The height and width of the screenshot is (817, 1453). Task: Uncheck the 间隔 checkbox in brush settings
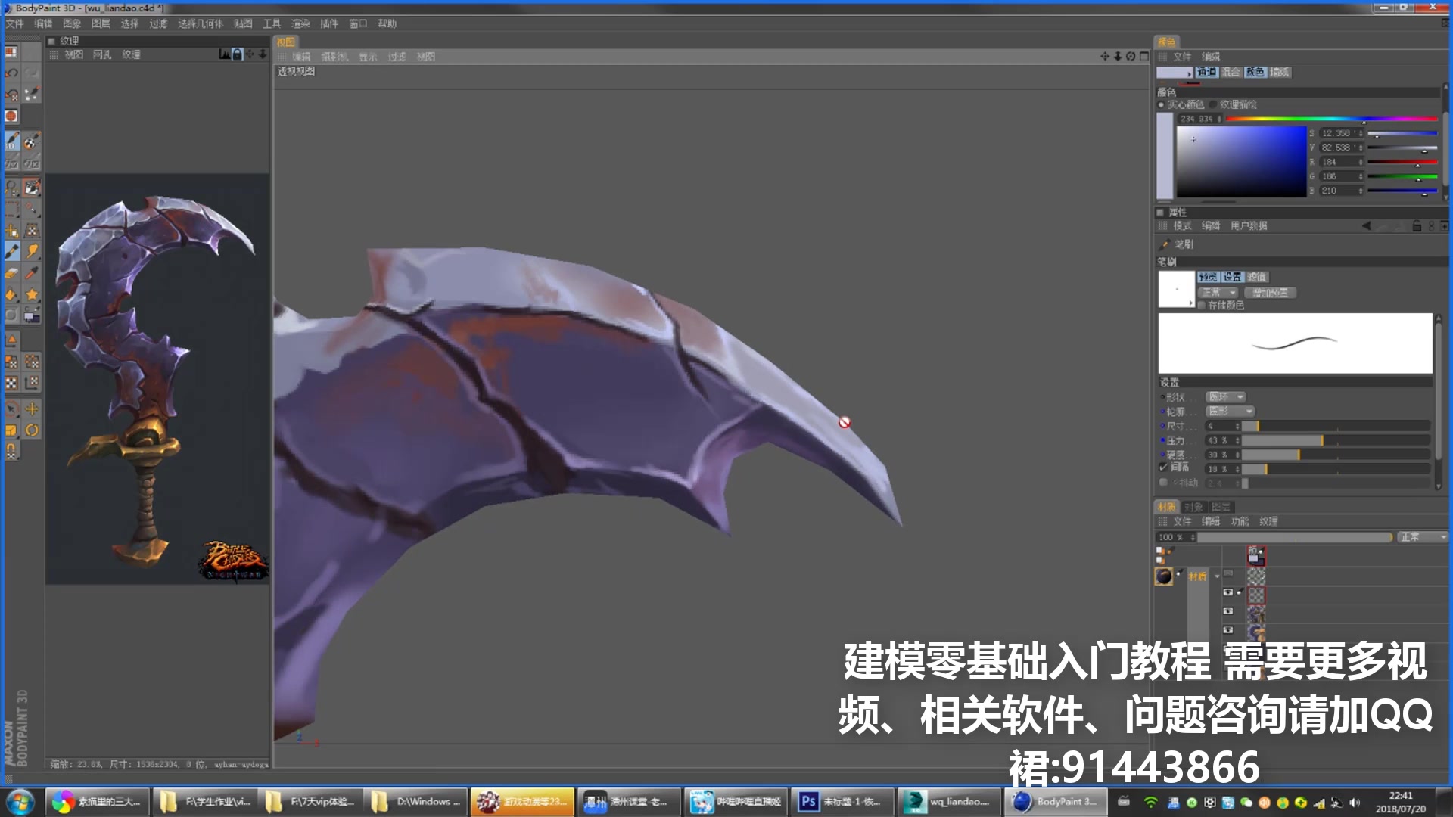[x=1163, y=468]
